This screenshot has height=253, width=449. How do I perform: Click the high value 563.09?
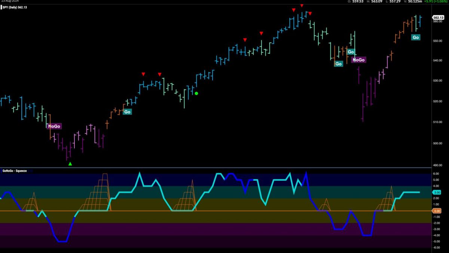[376, 1]
